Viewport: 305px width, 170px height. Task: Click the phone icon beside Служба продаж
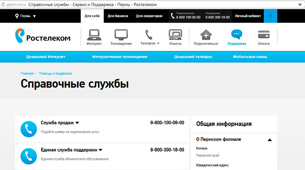[x=28, y=128]
